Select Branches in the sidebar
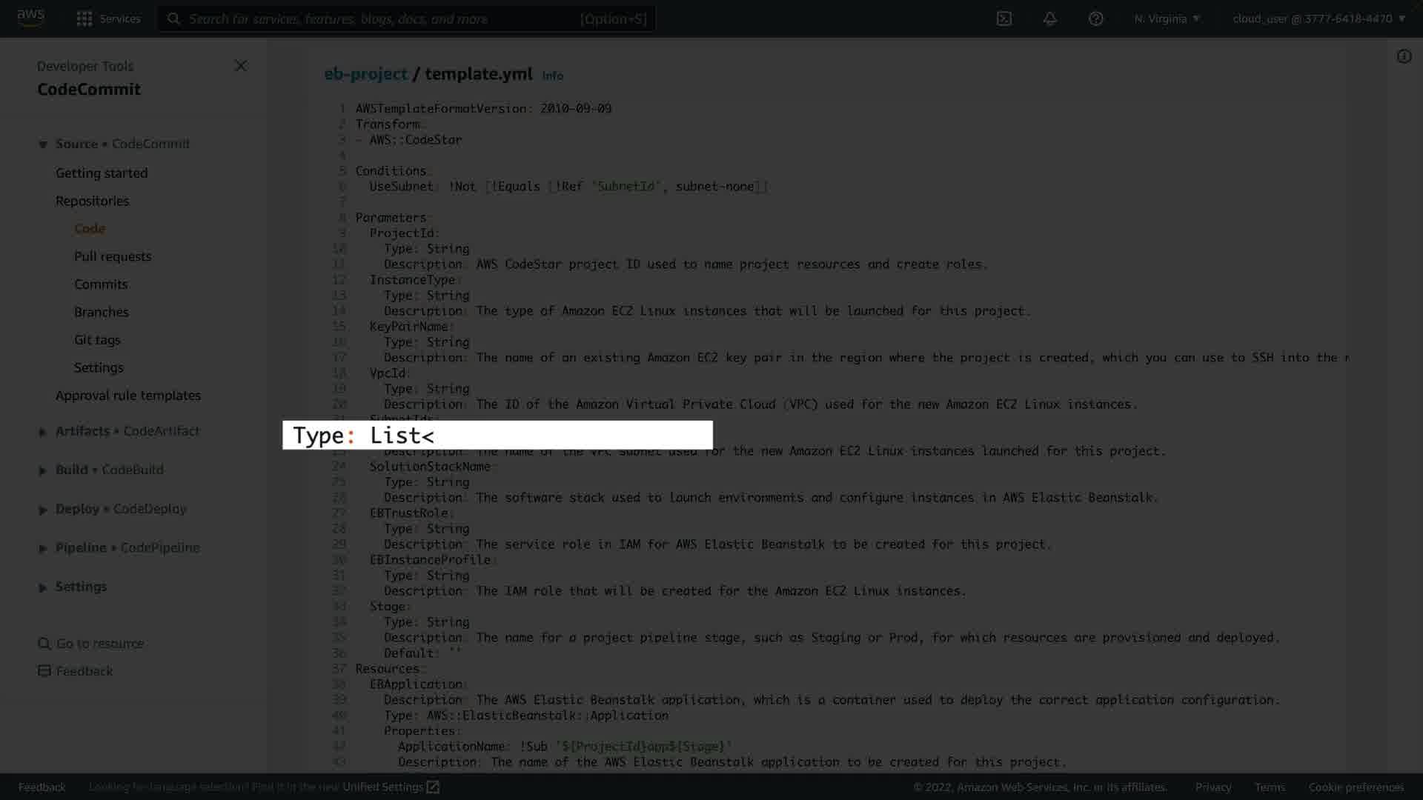Viewport: 1423px width, 800px height. pos(102,312)
